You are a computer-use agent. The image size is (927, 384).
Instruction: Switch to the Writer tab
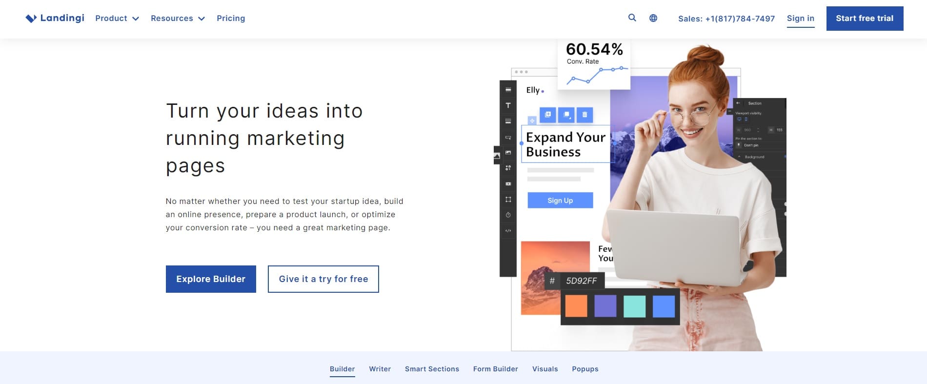(x=380, y=369)
